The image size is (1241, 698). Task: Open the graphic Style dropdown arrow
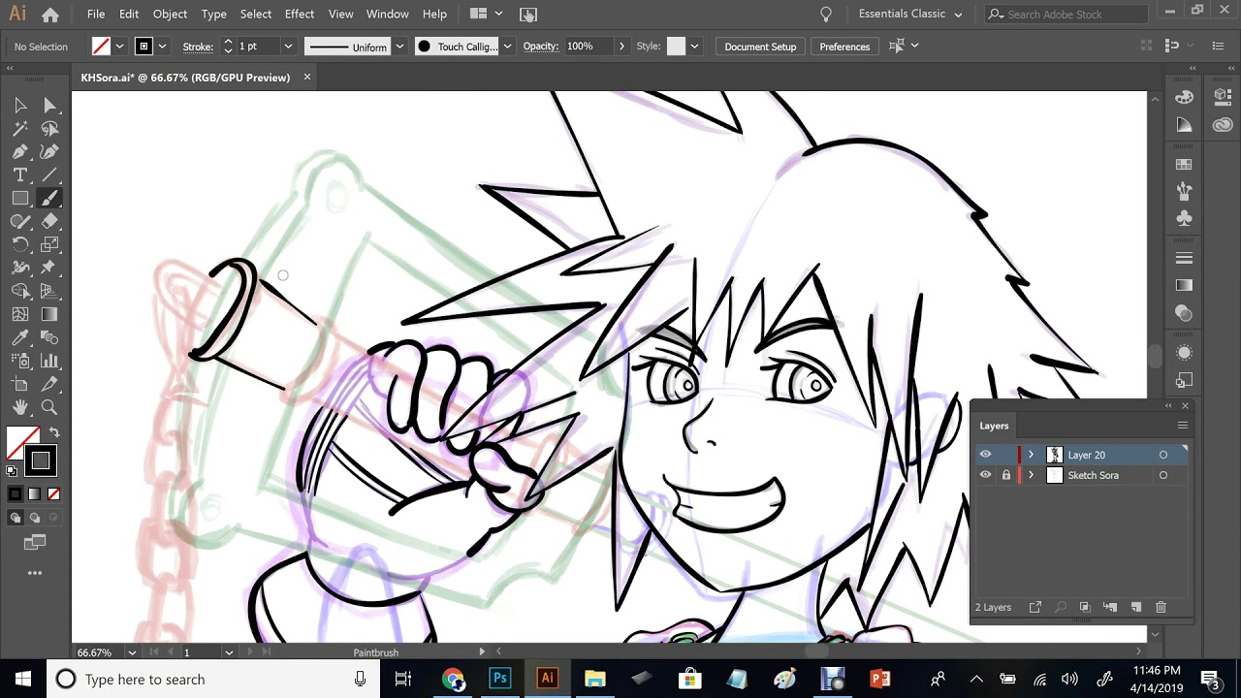(x=694, y=47)
